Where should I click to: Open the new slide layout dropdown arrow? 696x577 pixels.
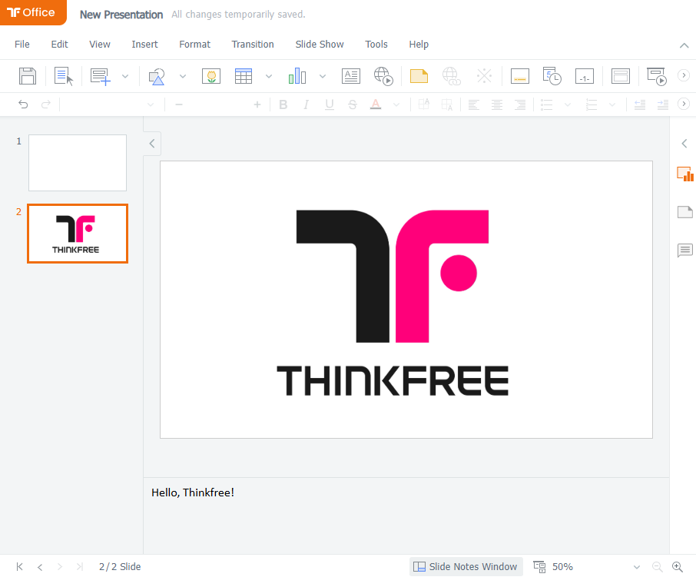(125, 76)
